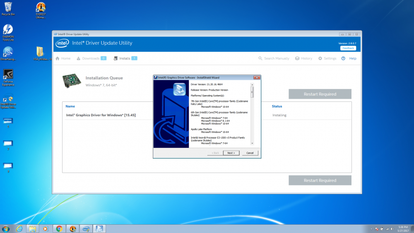
Task: Open the History section
Action: 303,58
